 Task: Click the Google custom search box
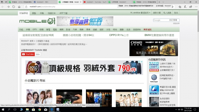click(x=166, y=20)
